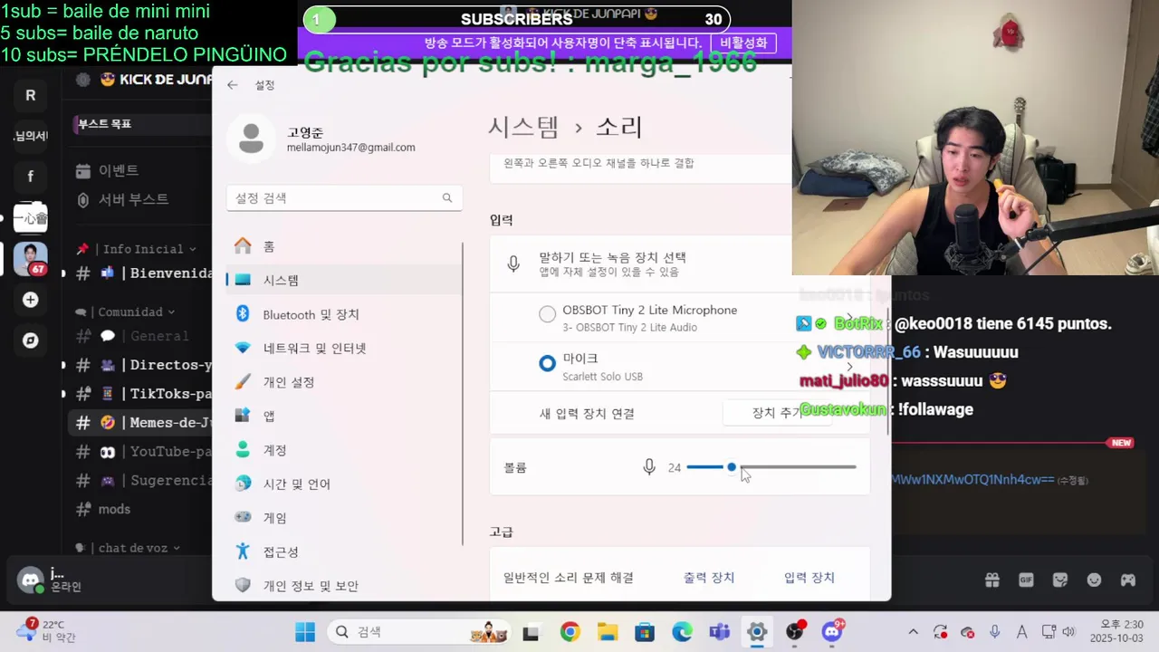Click the input 볼륨 slider track
Image resolution: width=1159 pixels, height=652 pixels.
(x=771, y=467)
